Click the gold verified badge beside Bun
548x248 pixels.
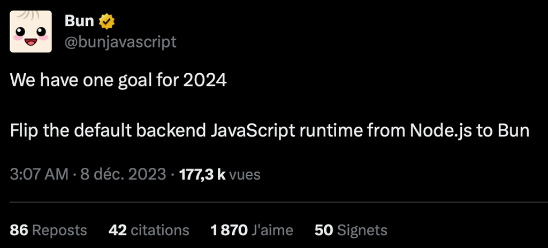pyautogui.click(x=107, y=22)
